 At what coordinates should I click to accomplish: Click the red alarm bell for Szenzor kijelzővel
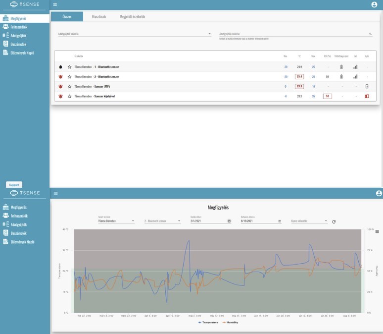(60, 96)
